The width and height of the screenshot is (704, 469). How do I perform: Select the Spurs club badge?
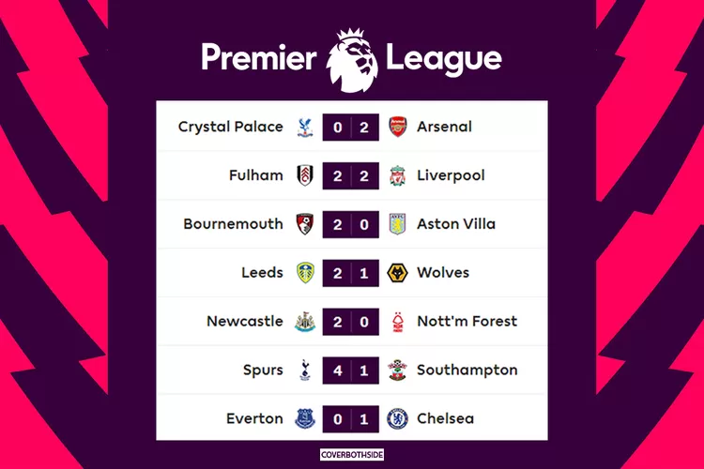click(x=304, y=371)
